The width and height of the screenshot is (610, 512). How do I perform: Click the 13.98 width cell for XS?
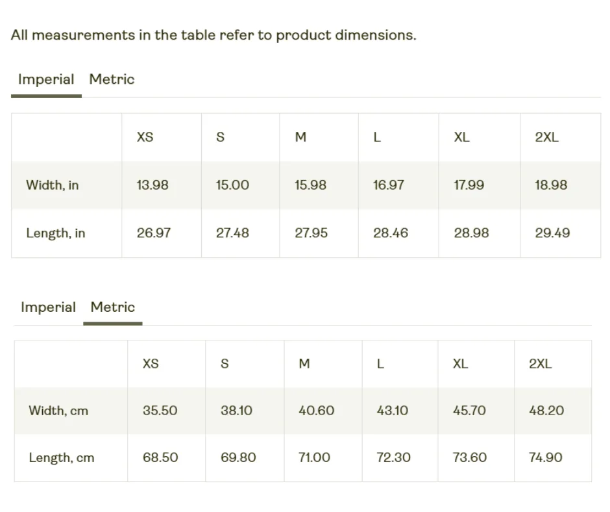pyautogui.click(x=152, y=185)
